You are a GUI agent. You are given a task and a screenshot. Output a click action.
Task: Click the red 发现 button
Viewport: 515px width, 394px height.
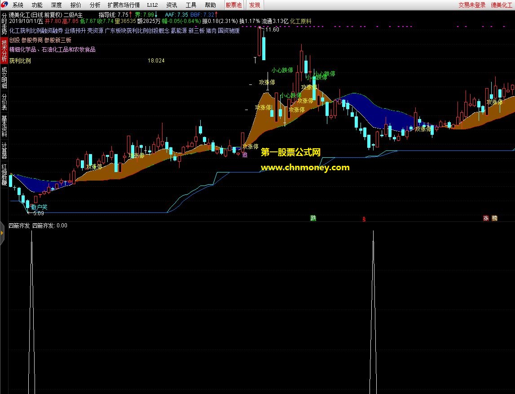255,5
